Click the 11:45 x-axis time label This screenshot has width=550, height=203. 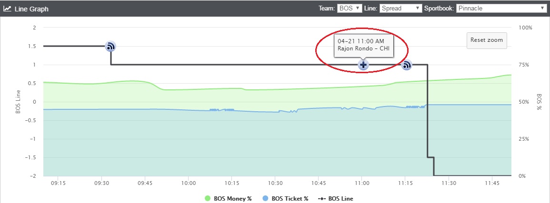(492, 183)
